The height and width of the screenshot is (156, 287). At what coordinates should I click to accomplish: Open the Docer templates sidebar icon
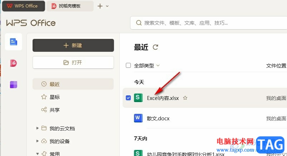[14, 63]
